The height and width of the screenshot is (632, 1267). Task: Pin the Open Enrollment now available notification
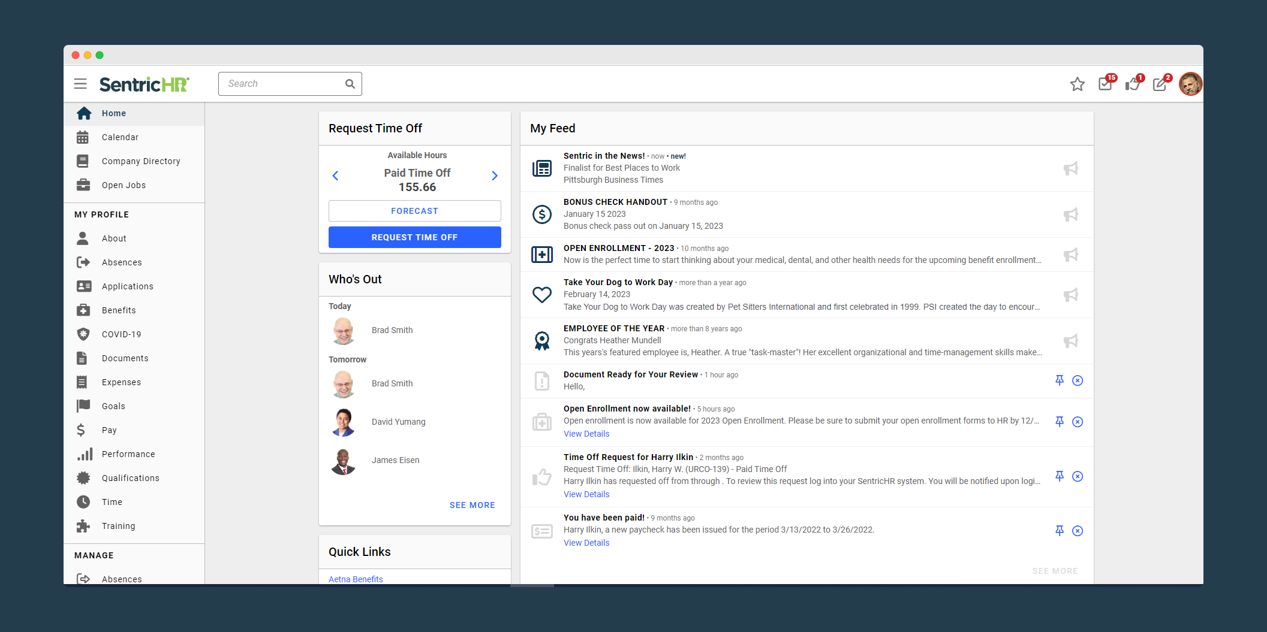click(x=1060, y=422)
